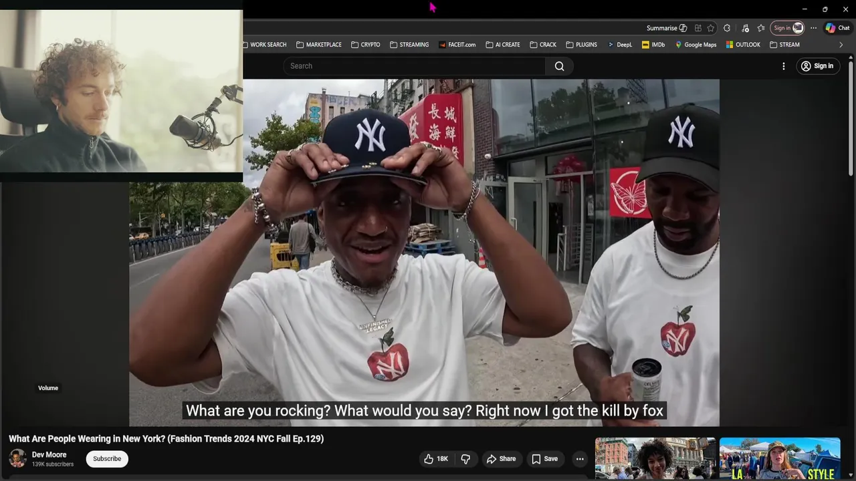856x481 pixels.
Task: Open Edge settings and more menu
Action: click(813, 28)
